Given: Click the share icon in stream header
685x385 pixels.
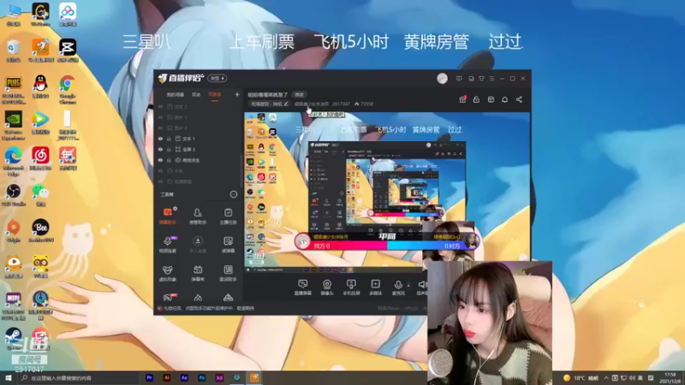Looking at the screenshot, I should tap(519, 99).
